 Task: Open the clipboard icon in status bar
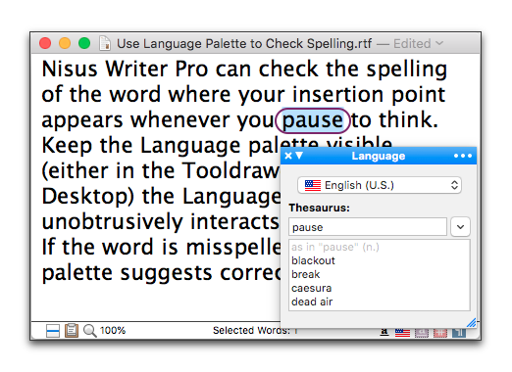72,330
